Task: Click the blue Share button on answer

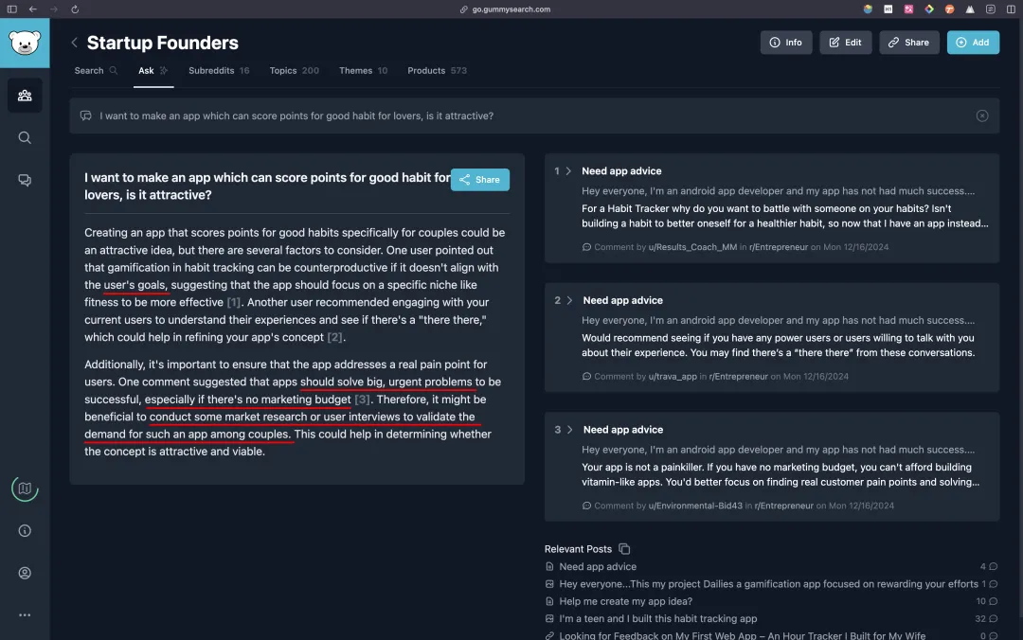Action: [x=479, y=180]
